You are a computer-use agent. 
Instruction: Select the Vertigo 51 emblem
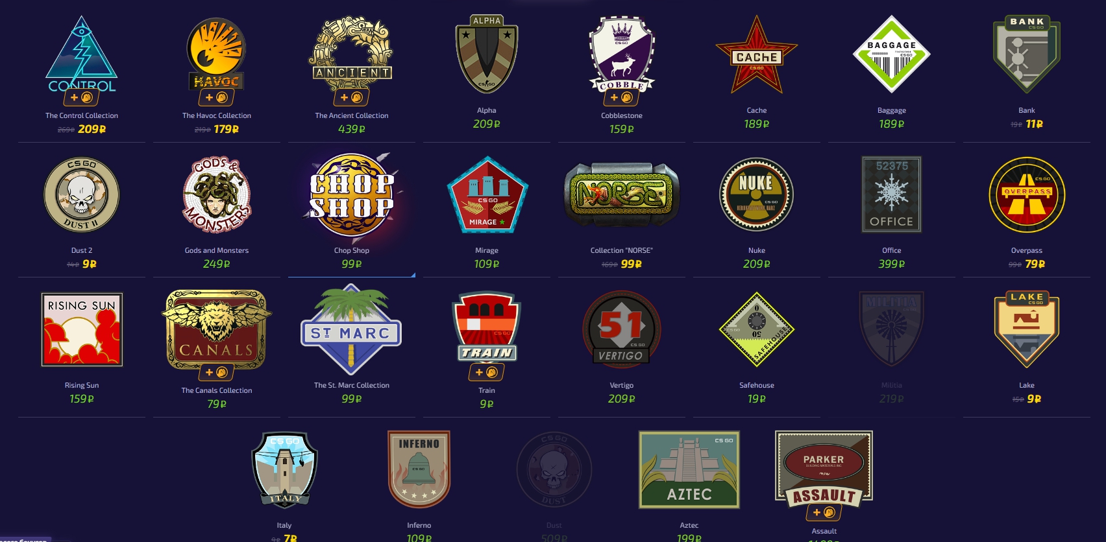pos(622,329)
